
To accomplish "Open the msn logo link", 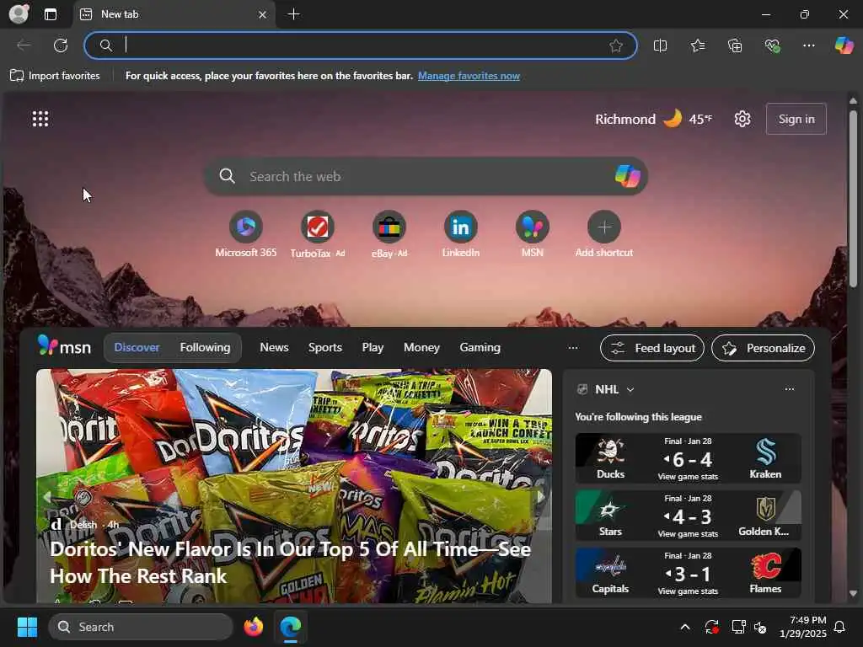I will (64, 346).
